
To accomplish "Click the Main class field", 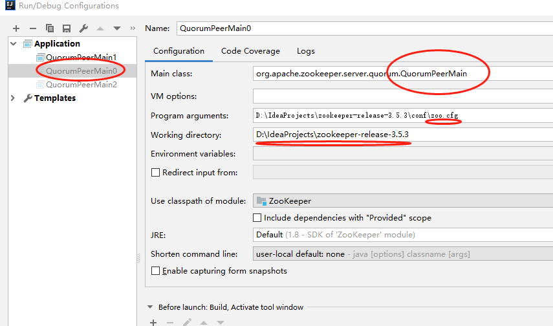I will 403,73.
